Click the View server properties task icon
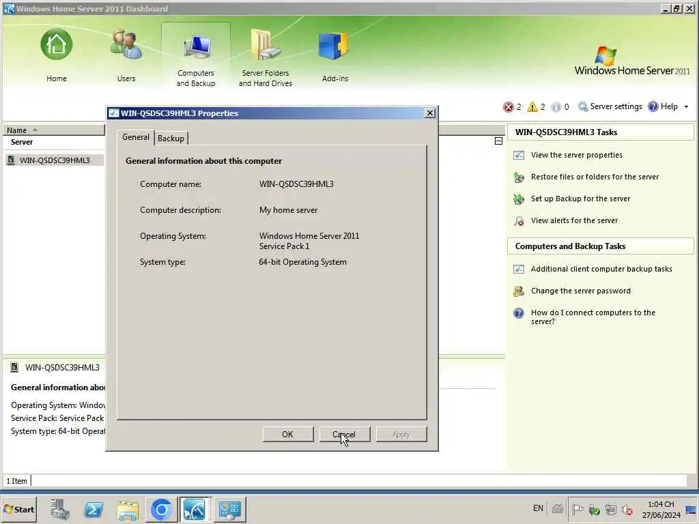The height and width of the screenshot is (524, 699). click(x=519, y=155)
